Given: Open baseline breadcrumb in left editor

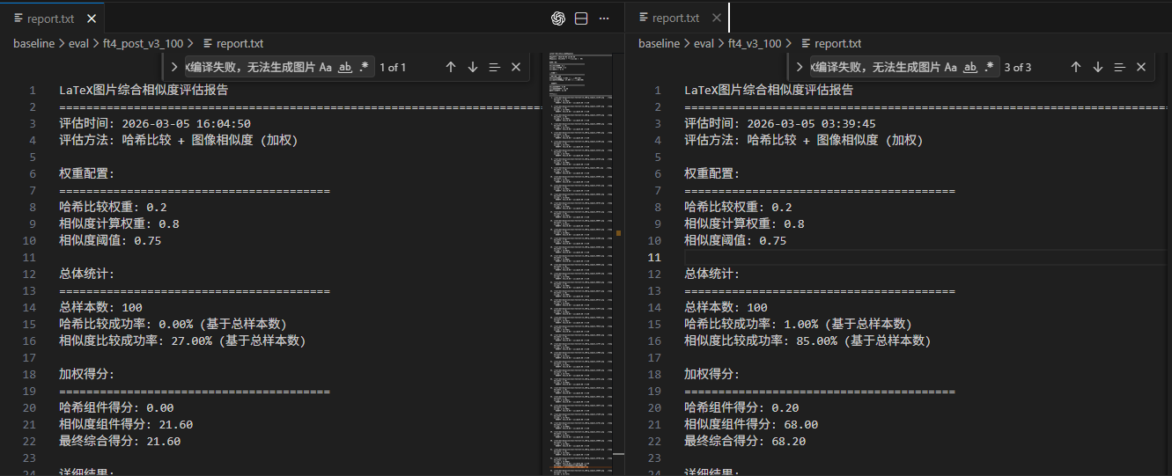Looking at the screenshot, I should point(33,43).
